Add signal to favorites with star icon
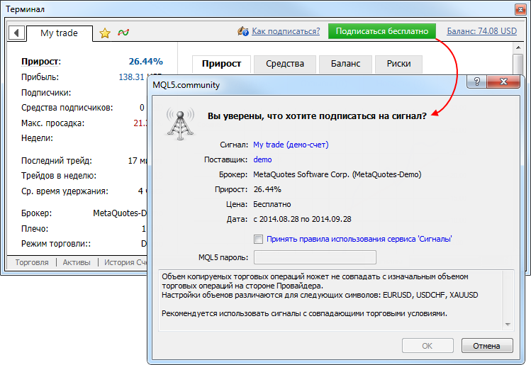This screenshot has height=365, width=531. coord(105,33)
